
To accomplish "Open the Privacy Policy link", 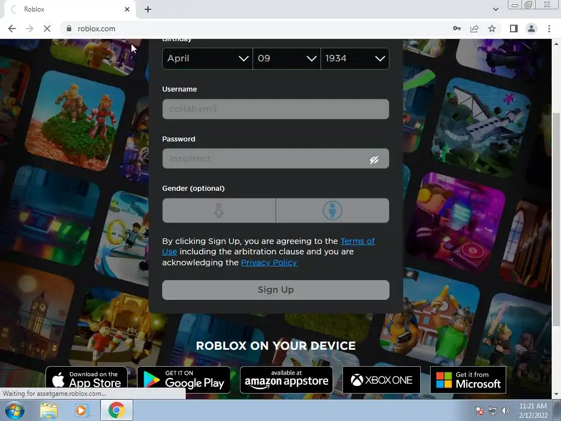I will coord(268,263).
